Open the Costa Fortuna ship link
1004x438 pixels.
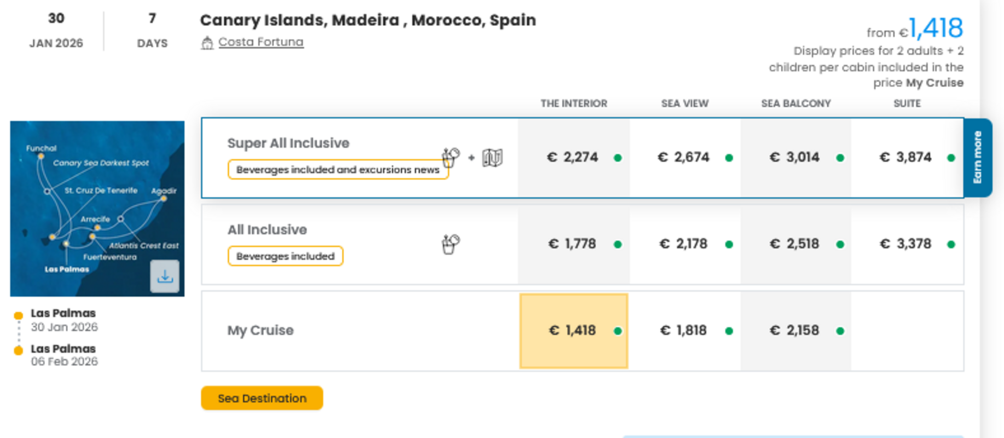click(260, 42)
